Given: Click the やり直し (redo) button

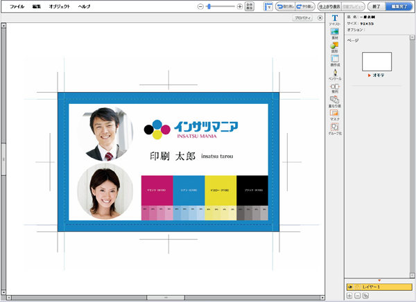Looking at the screenshot, I should pyautogui.click(x=305, y=6).
